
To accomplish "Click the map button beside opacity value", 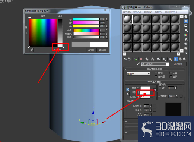I will tap(181, 96).
